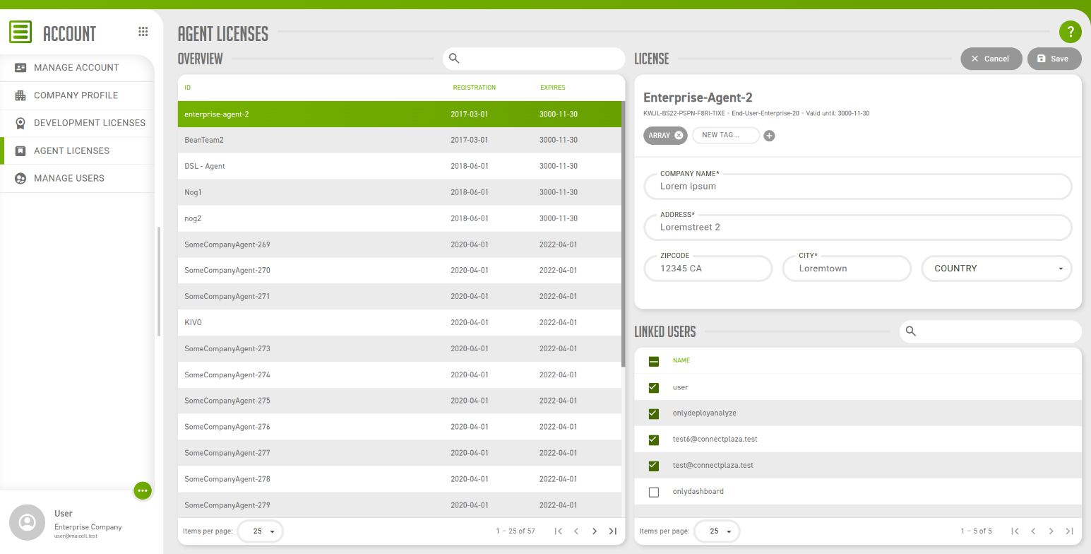1091x554 pixels.
Task: Go to next page of Linked Users
Action: [1051, 531]
